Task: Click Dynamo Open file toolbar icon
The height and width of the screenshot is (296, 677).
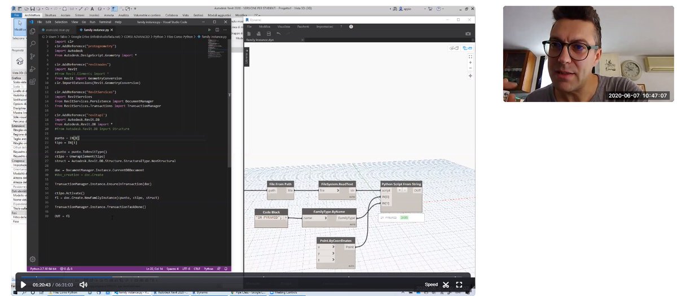Action: (260, 34)
